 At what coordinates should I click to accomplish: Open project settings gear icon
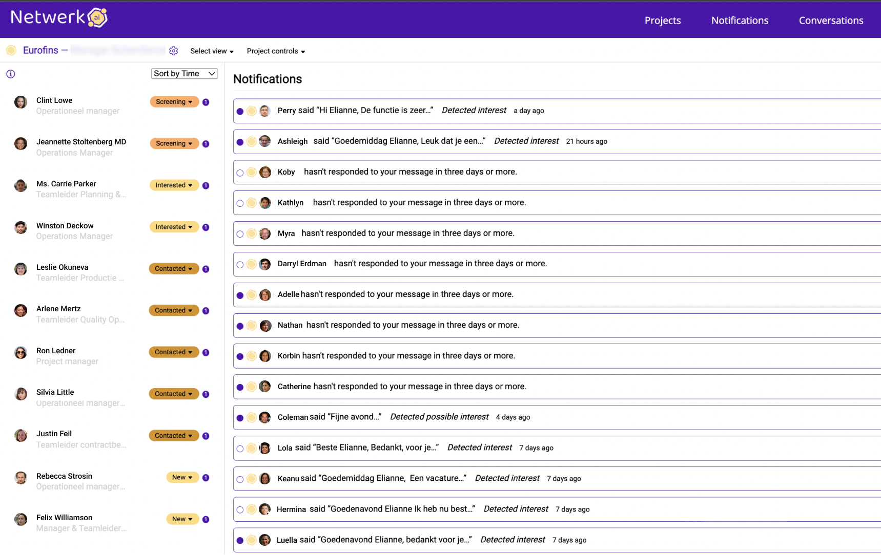point(174,51)
